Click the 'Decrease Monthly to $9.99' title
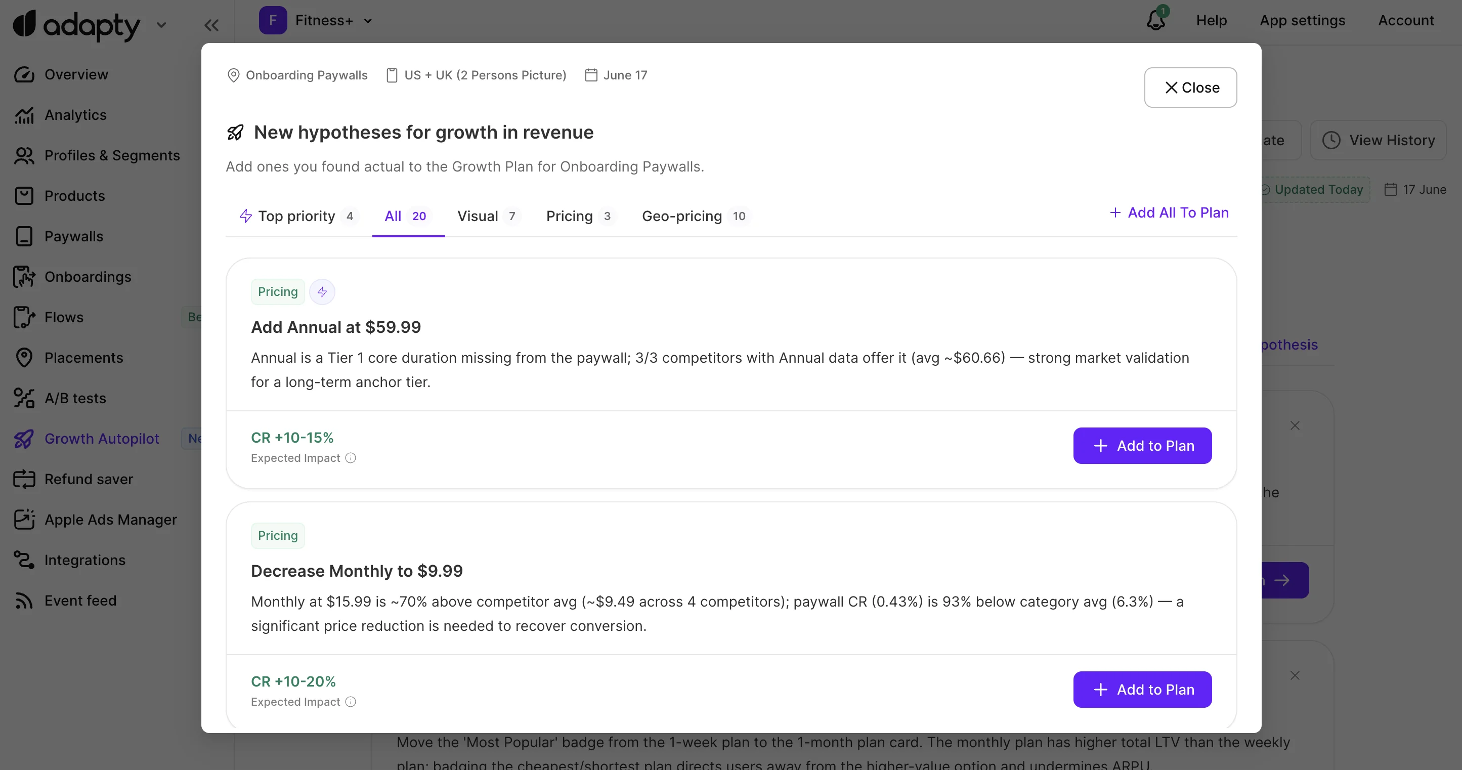This screenshot has height=770, width=1462. coord(357,571)
